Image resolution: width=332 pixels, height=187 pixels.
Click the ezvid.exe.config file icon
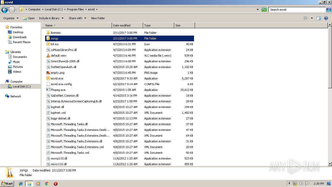(x=48, y=84)
